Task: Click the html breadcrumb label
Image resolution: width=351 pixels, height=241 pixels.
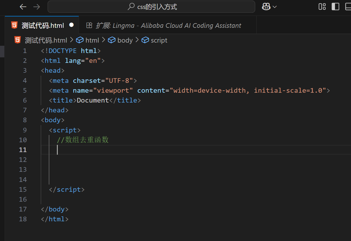Action: 92,40
